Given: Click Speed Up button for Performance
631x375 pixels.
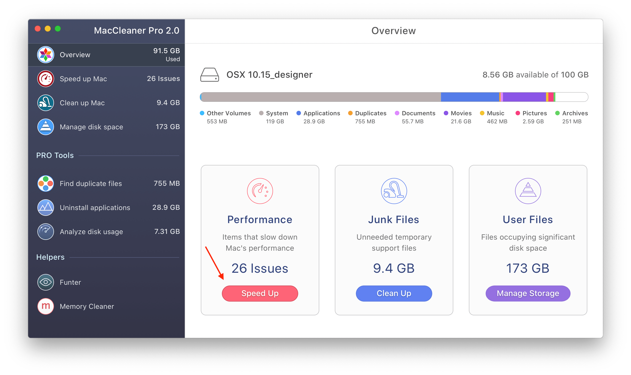Looking at the screenshot, I should click(x=261, y=293).
